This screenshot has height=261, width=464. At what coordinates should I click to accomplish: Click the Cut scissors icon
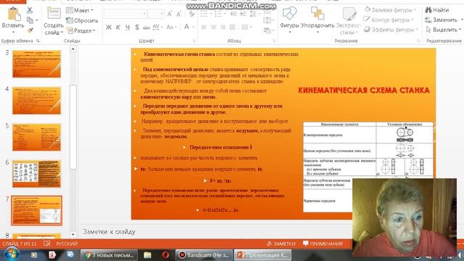point(30,10)
